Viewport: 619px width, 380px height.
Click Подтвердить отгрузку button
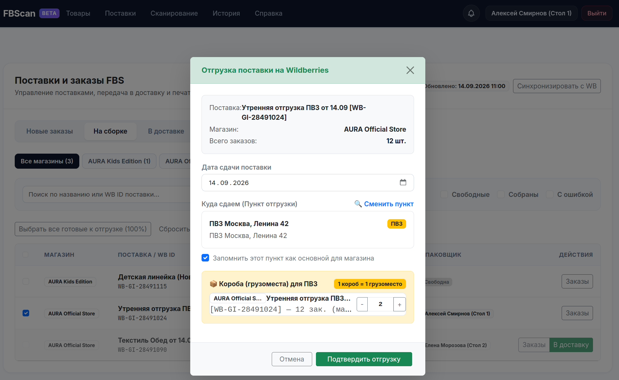tap(364, 359)
